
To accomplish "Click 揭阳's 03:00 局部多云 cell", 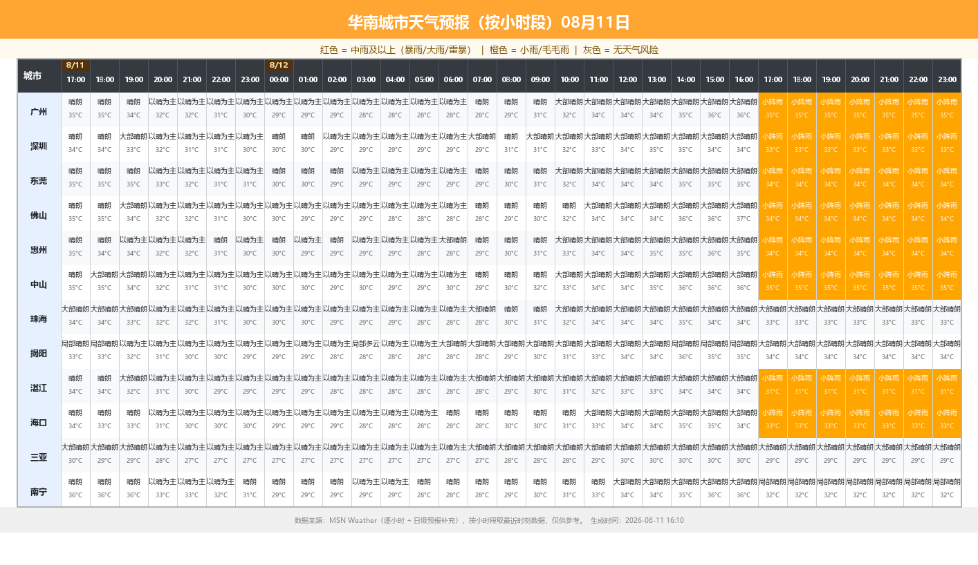I will coord(366,352).
